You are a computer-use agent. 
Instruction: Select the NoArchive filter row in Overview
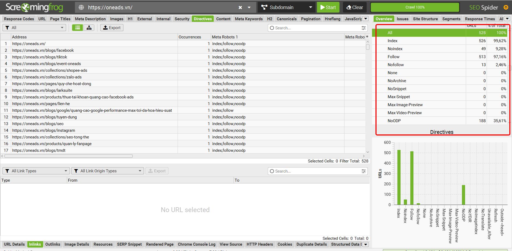pos(439,81)
